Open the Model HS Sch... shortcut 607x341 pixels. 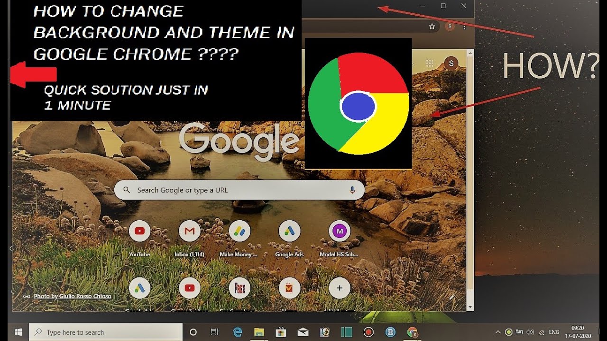click(340, 232)
